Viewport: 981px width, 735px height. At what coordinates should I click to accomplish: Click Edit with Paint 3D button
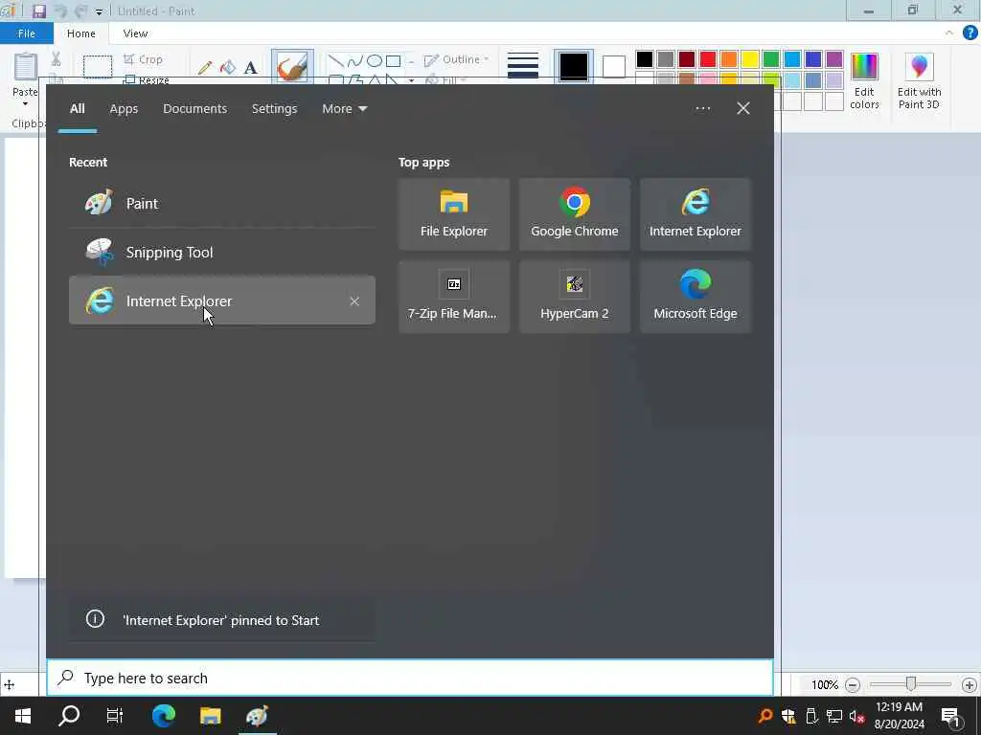click(919, 81)
